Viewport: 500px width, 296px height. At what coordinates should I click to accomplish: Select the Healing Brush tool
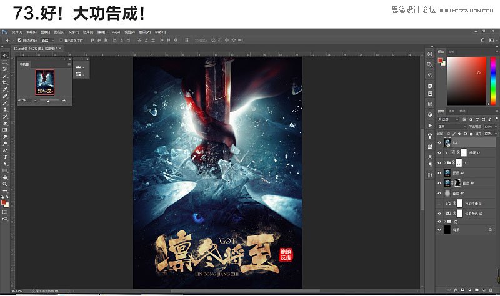5,96
